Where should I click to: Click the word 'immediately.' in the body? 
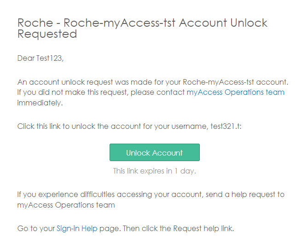point(40,103)
